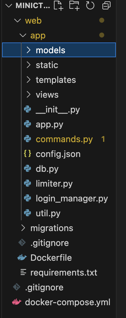
Task: Select the migrations folder label
Action: [52, 228]
